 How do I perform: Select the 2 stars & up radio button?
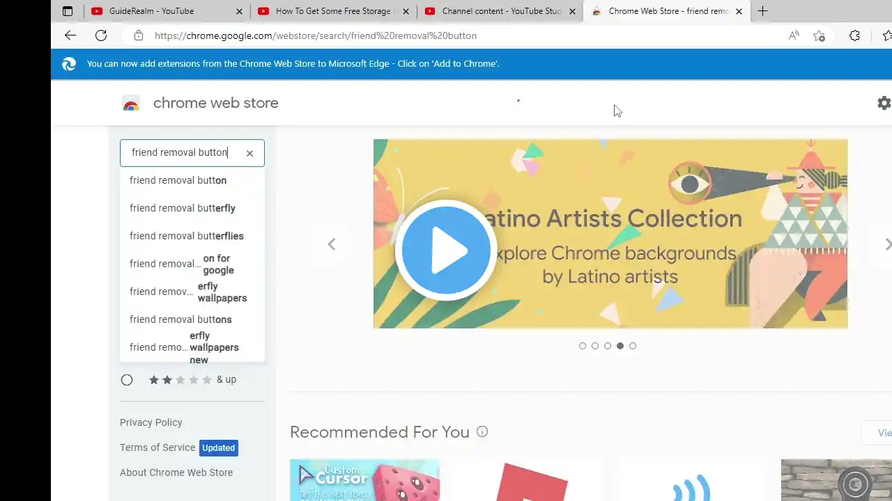127,380
